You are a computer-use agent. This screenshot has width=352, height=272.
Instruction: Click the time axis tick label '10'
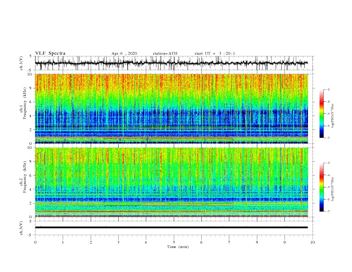click(312, 242)
